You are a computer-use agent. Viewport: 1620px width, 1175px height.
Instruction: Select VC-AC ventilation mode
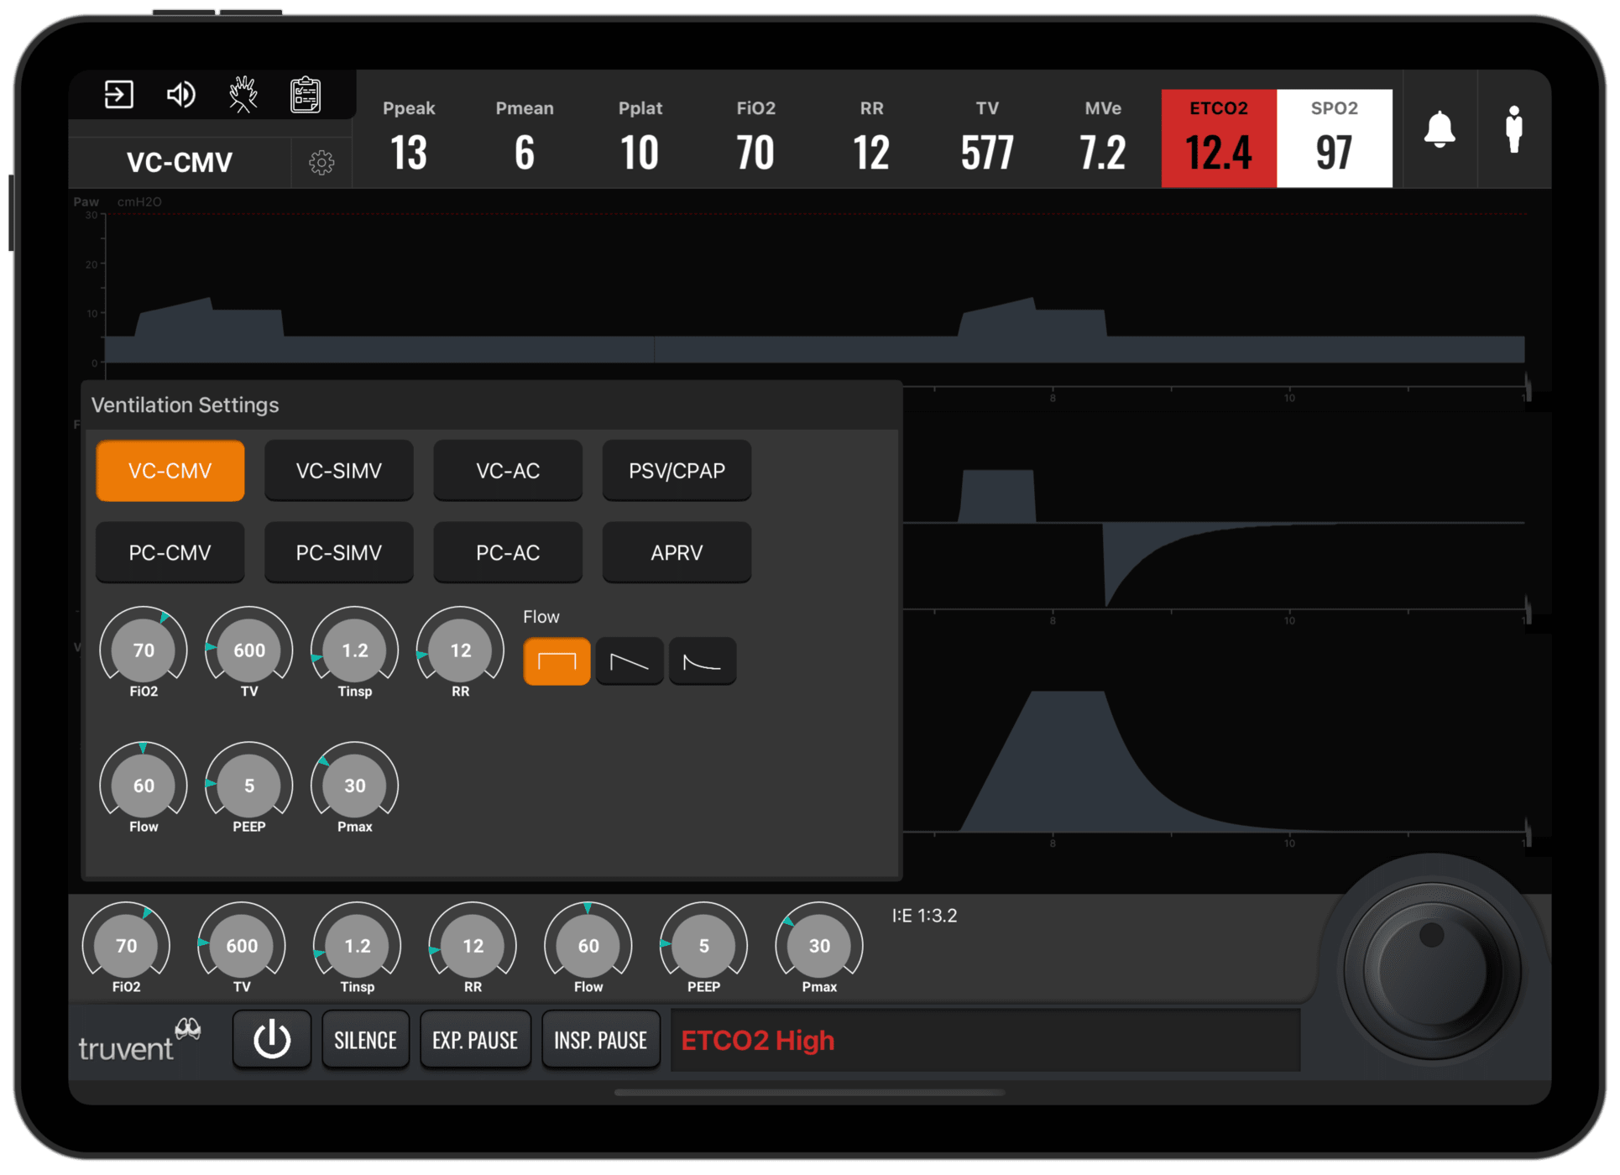[x=508, y=471]
